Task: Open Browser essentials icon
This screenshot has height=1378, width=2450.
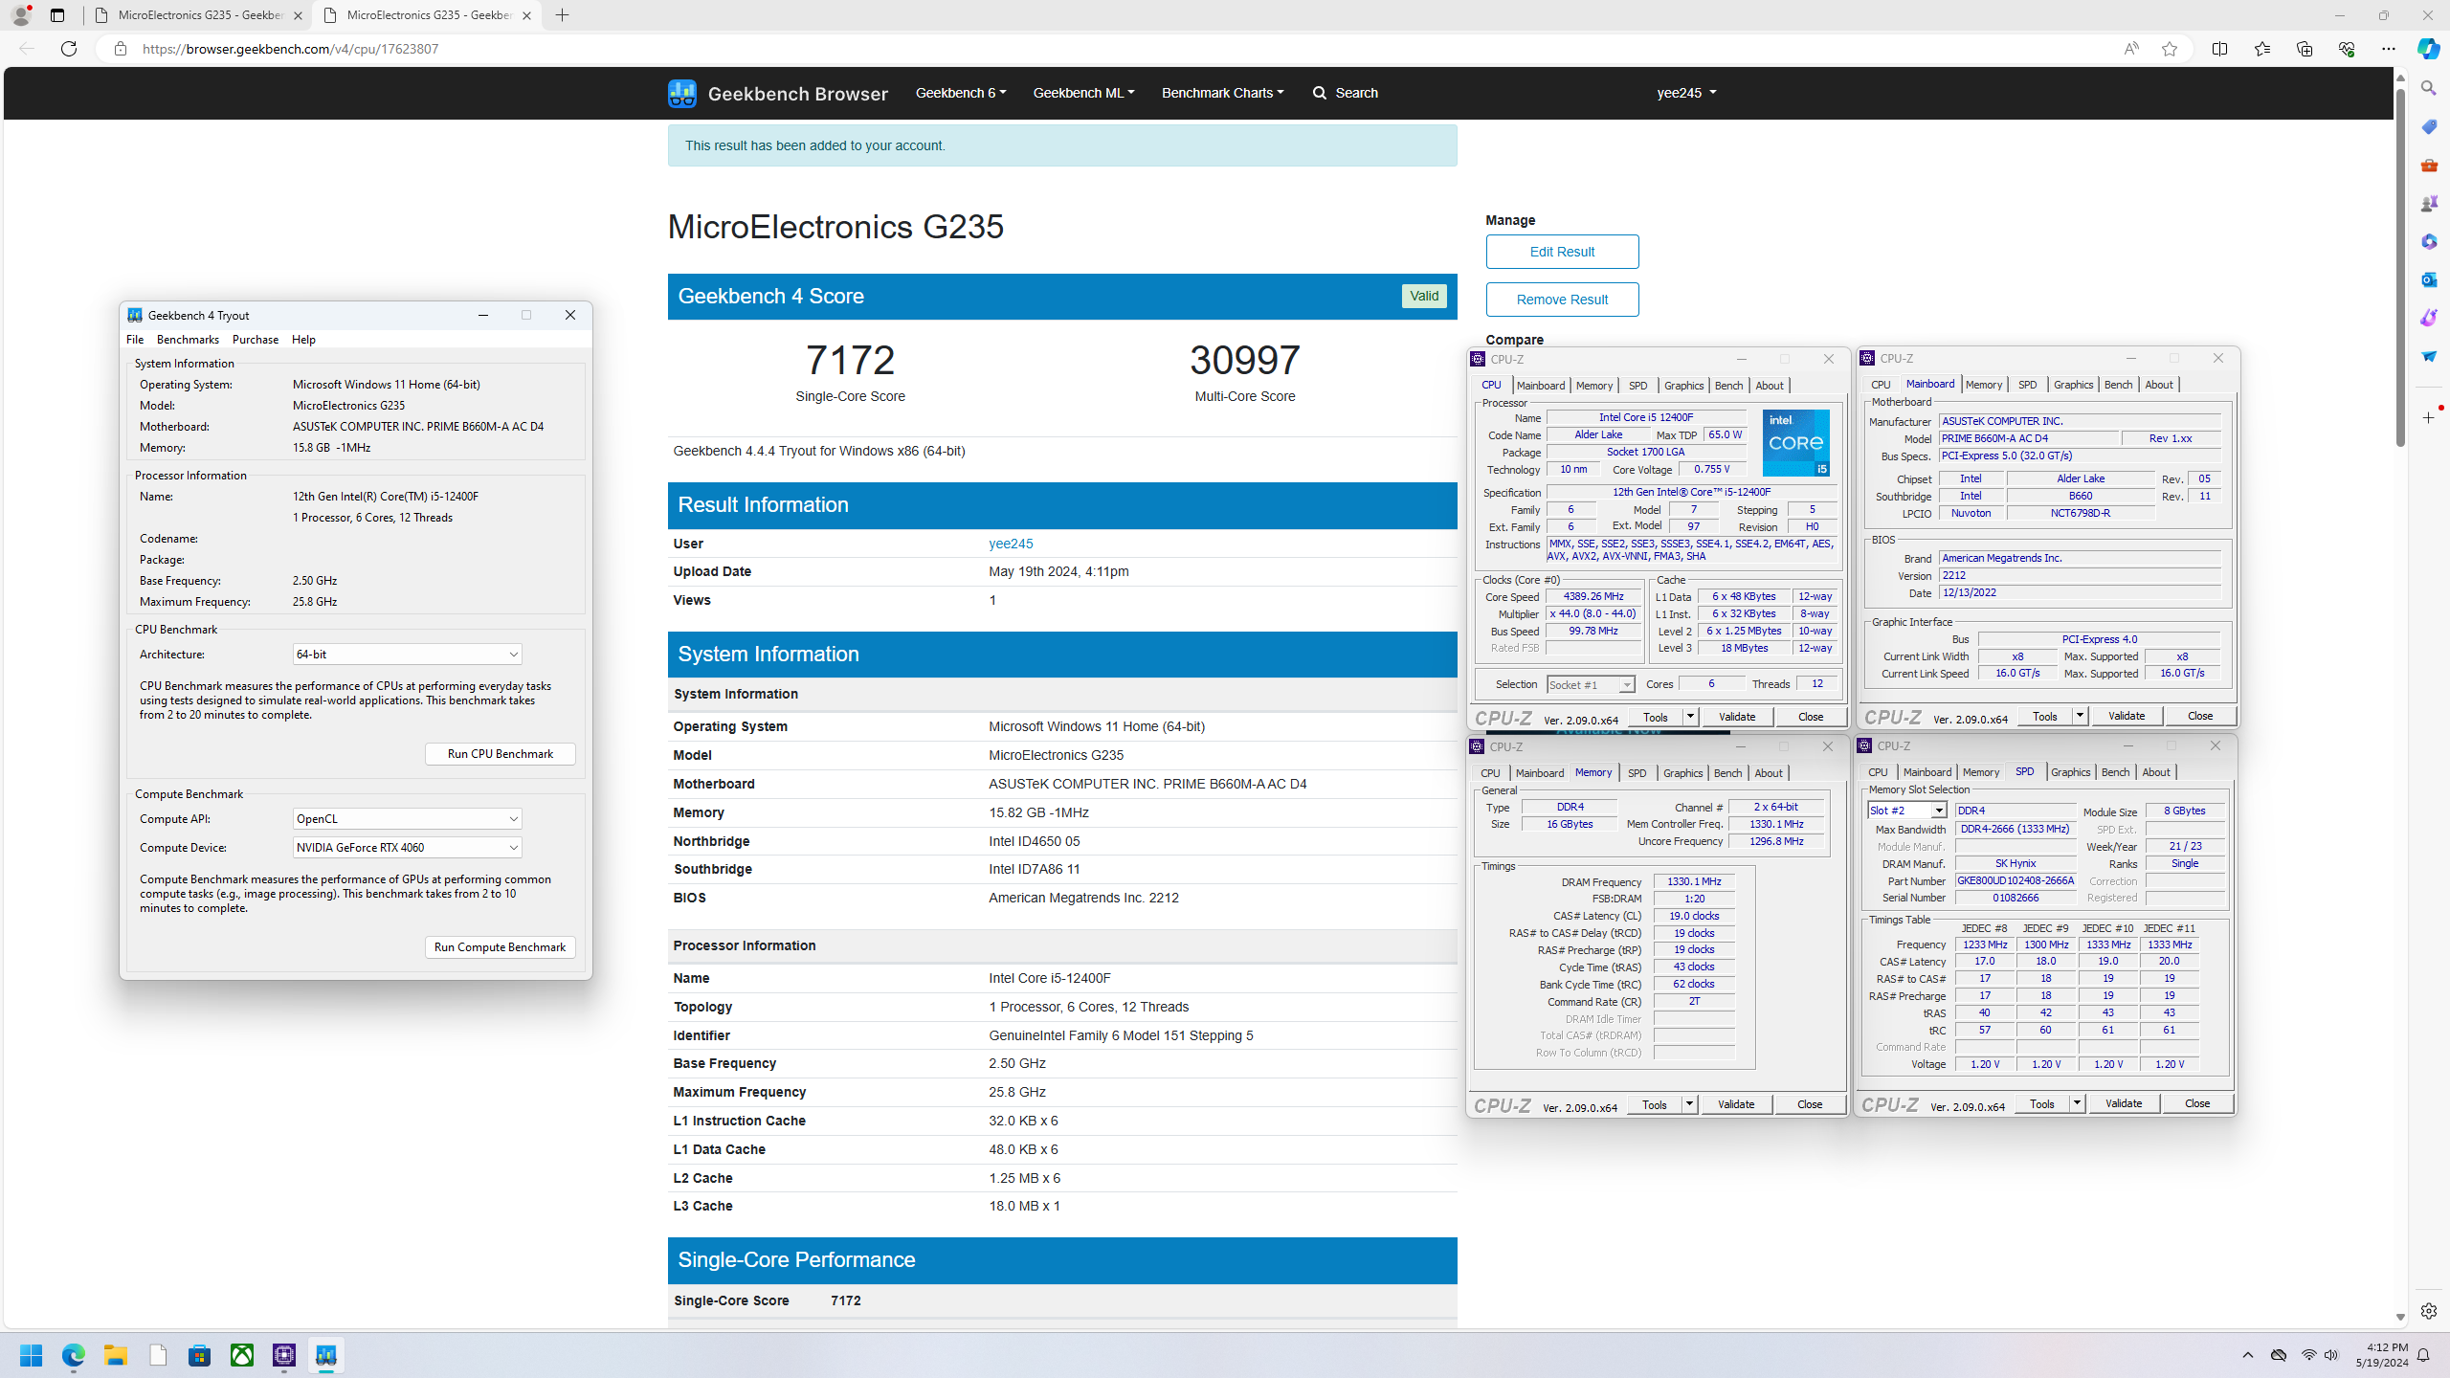Action: click(x=2346, y=49)
